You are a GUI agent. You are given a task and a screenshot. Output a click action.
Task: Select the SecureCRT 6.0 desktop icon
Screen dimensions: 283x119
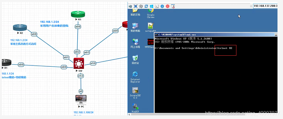coord(135,93)
